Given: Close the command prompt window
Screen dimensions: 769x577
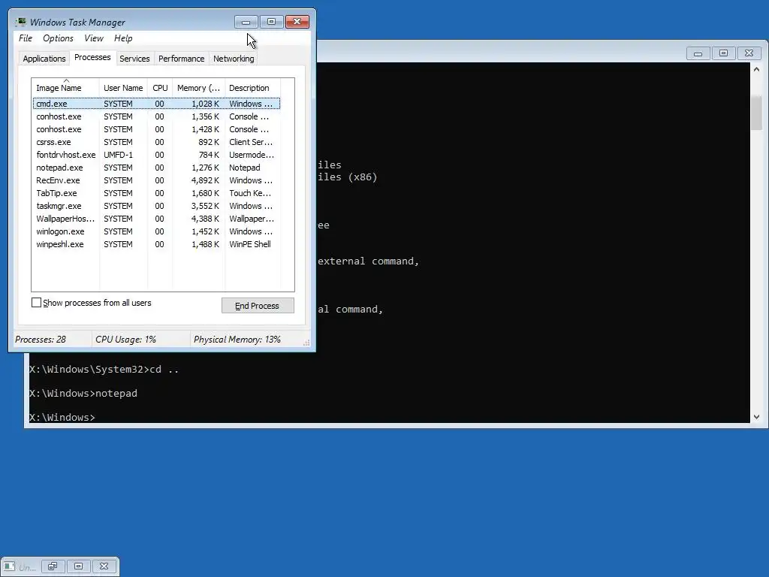Looking at the screenshot, I should point(749,53).
